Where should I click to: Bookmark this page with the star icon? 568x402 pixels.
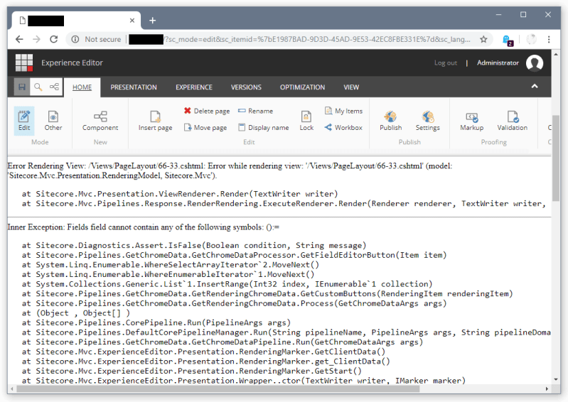pyautogui.click(x=483, y=40)
